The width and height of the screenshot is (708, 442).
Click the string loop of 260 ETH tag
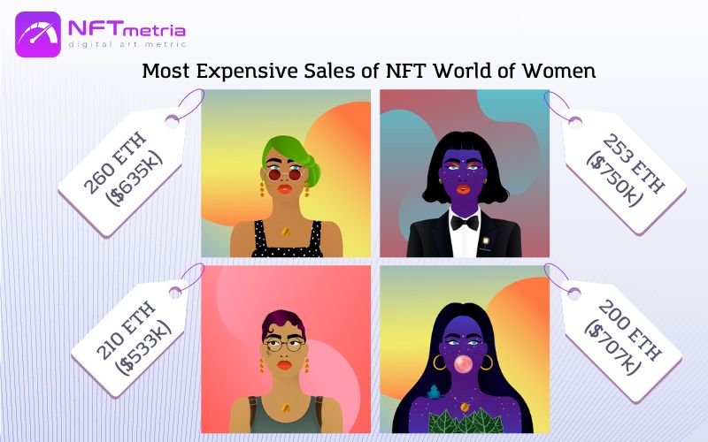[189, 104]
